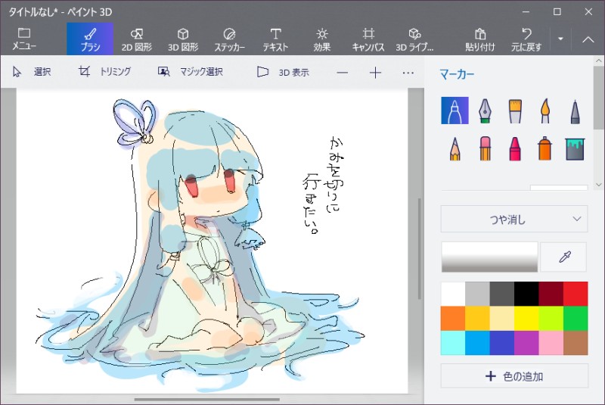Viewport: 605px width, 405px height.
Task: Select the Oil brush
Action: 515,111
